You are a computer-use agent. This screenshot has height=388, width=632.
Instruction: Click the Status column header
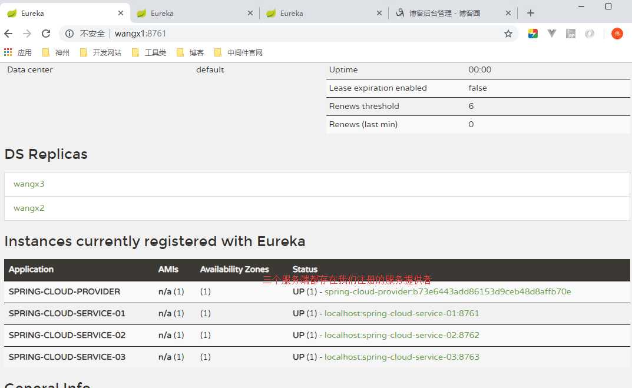[x=305, y=270]
